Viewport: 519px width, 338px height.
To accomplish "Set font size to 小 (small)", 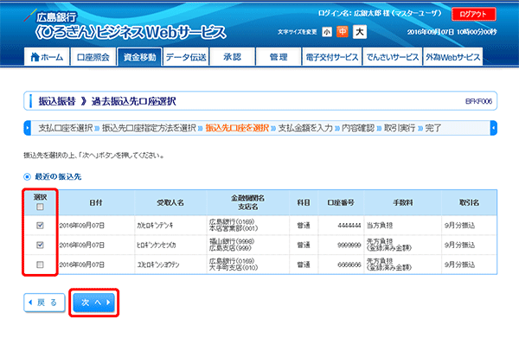I will click(x=327, y=32).
